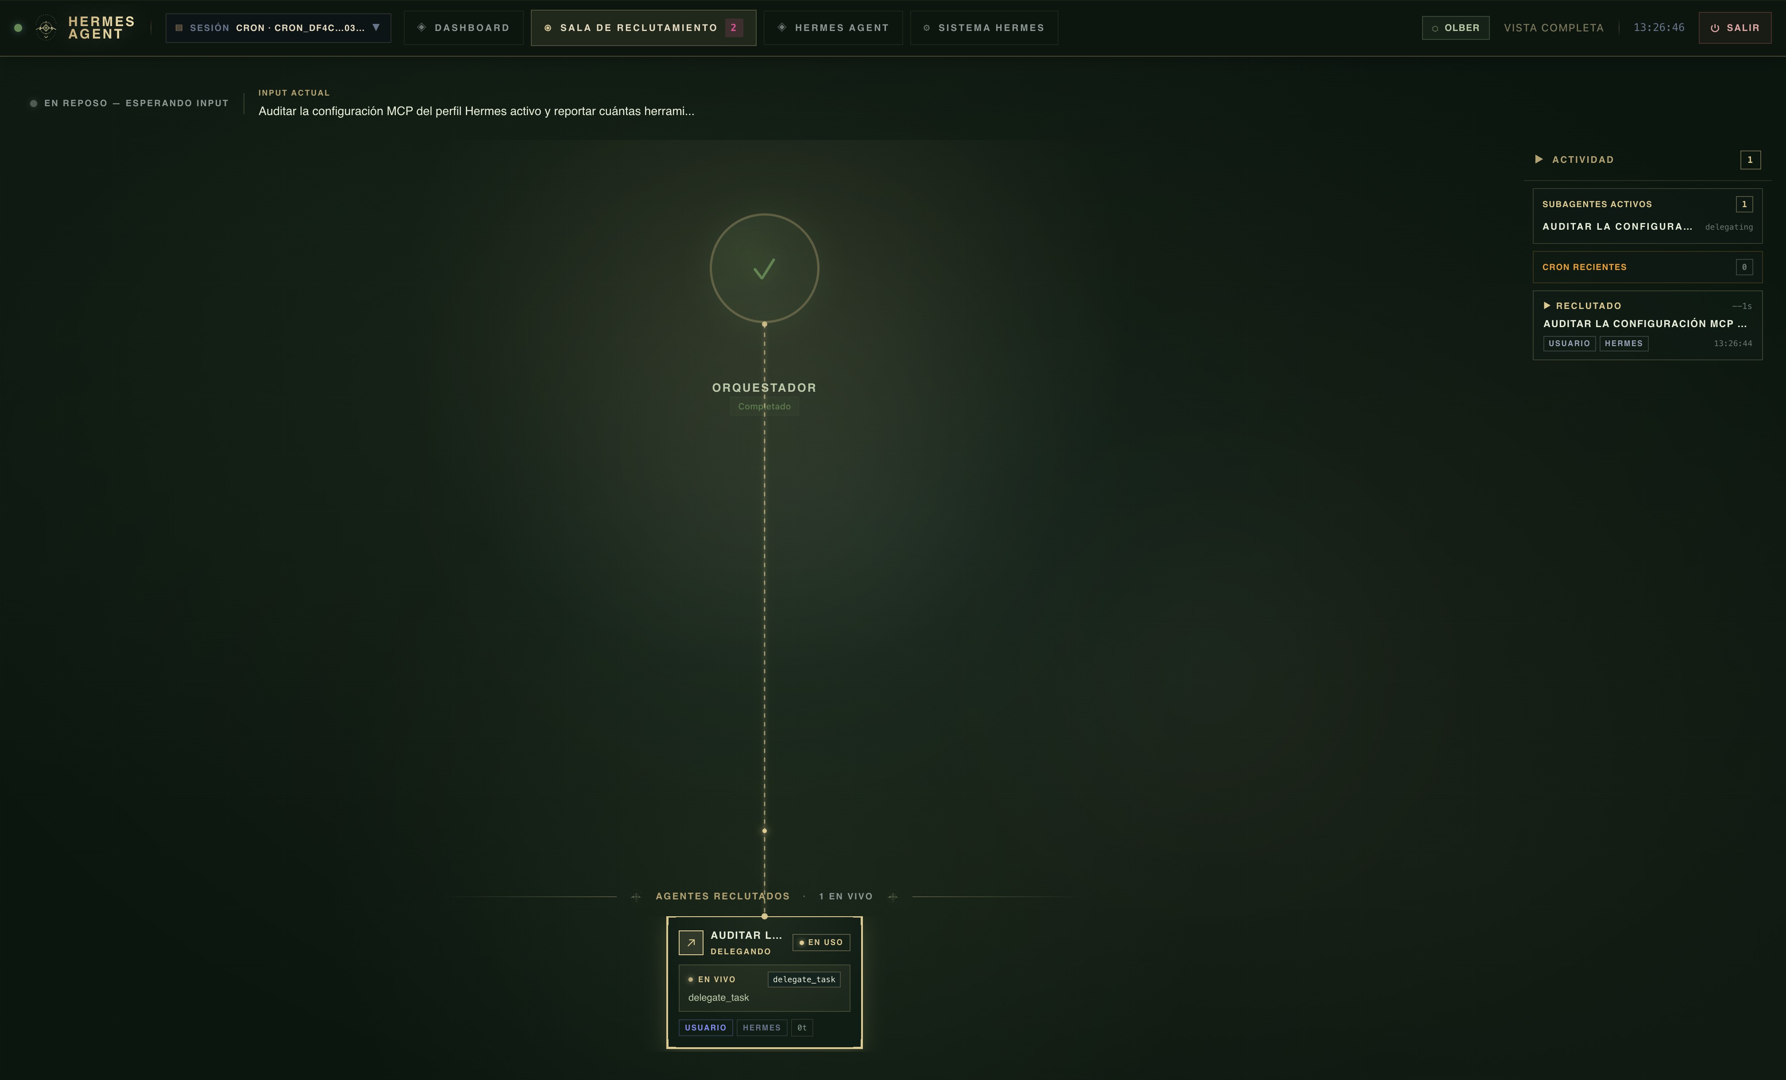The width and height of the screenshot is (1786, 1080).
Task: Click the current input text Auditar la configuración
Action: 476,111
